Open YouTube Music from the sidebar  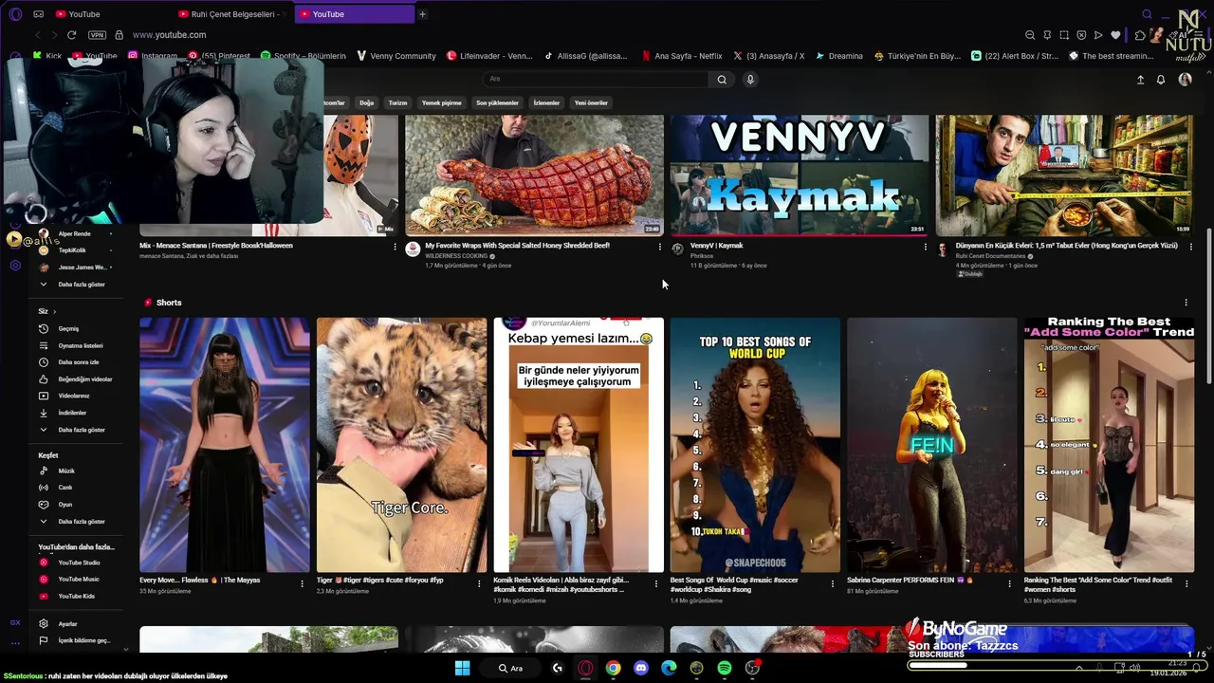[x=78, y=579]
